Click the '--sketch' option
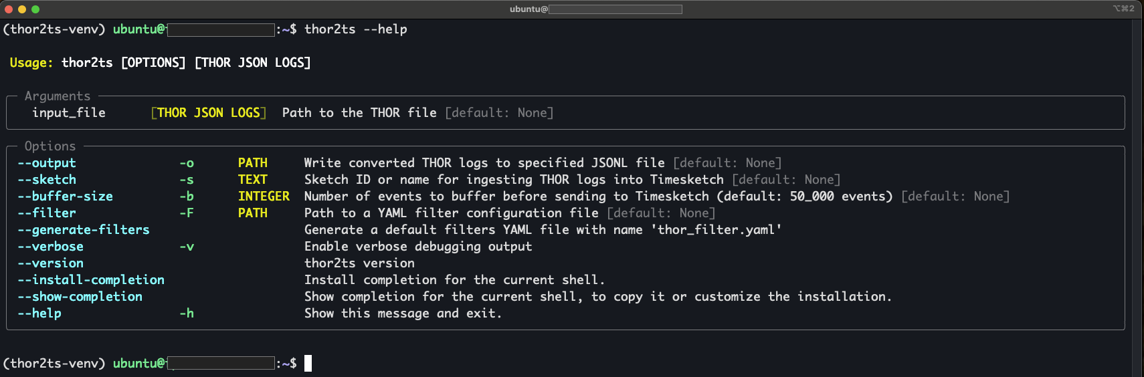Screen dimensions: 1144x377 tap(47, 180)
